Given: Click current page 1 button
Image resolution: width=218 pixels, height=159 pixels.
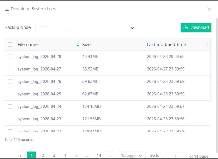Looking at the screenshot, I should 31,155.
